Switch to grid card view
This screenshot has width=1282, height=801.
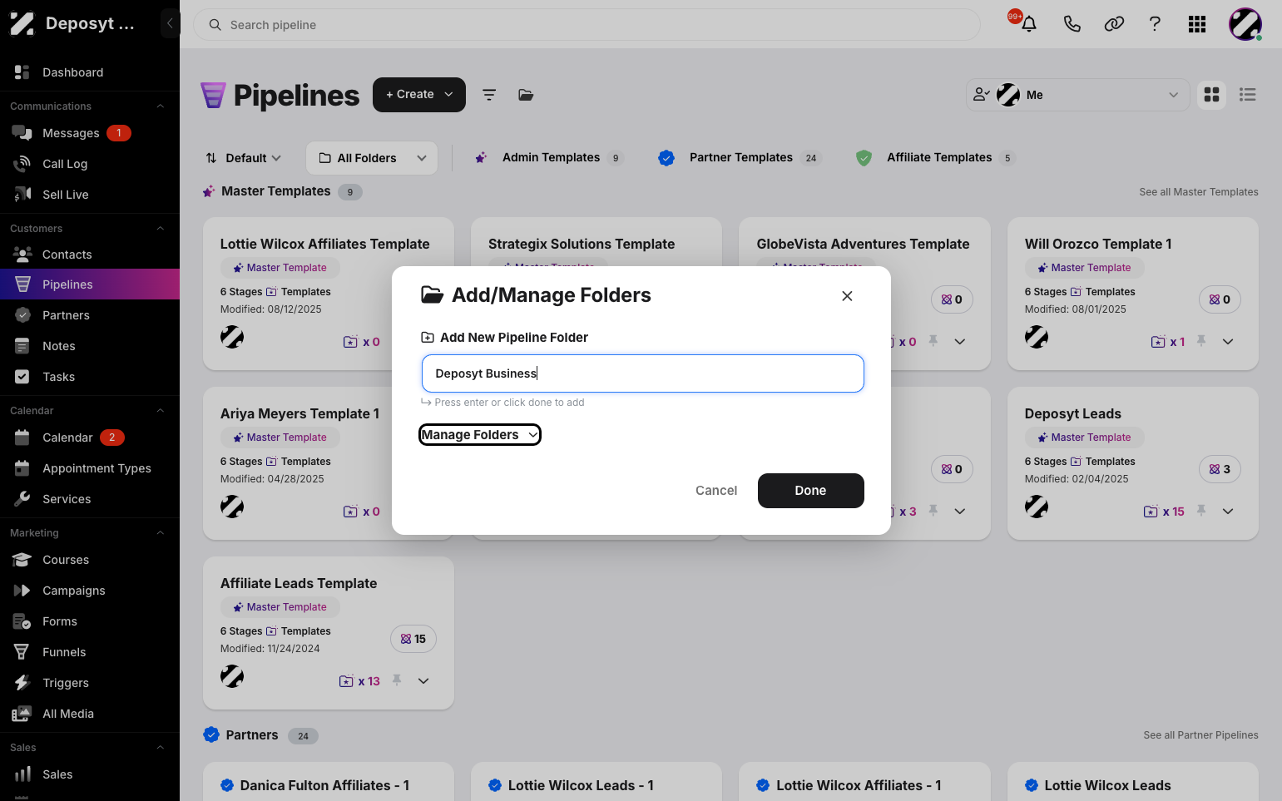(1212, 95)
